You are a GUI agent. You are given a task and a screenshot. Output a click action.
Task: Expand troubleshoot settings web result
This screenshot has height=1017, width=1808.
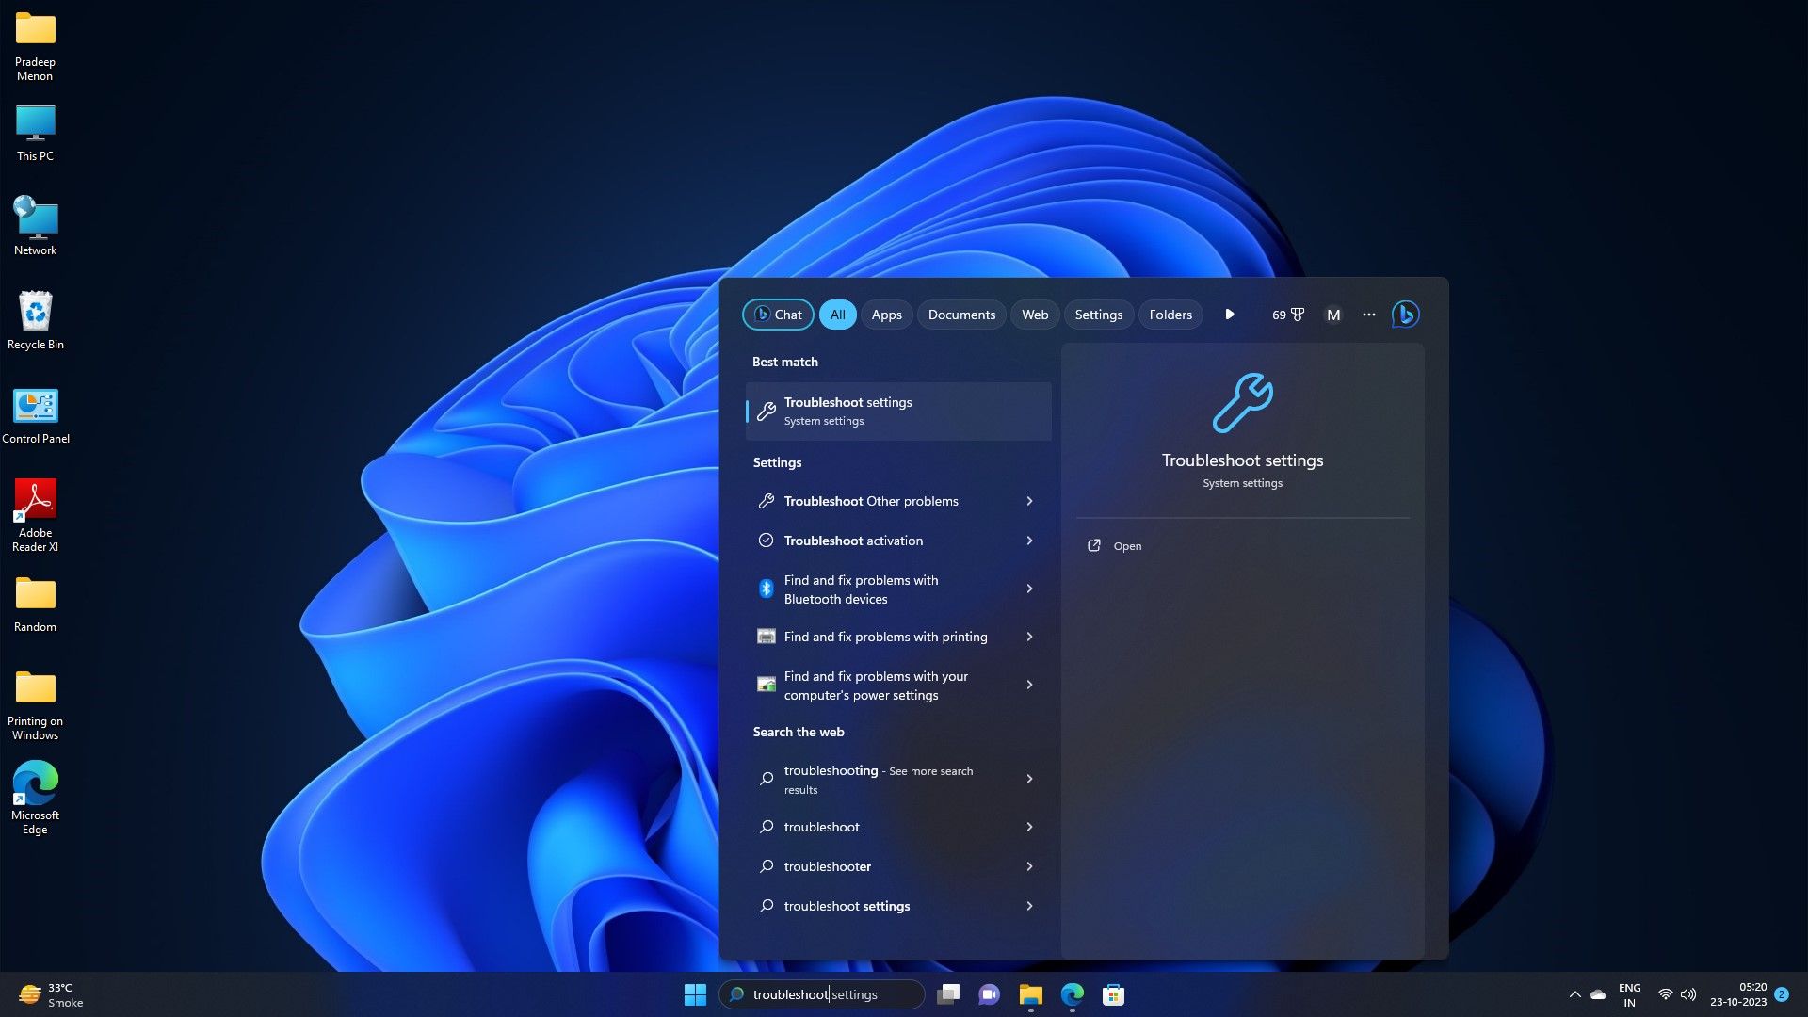1028,905
